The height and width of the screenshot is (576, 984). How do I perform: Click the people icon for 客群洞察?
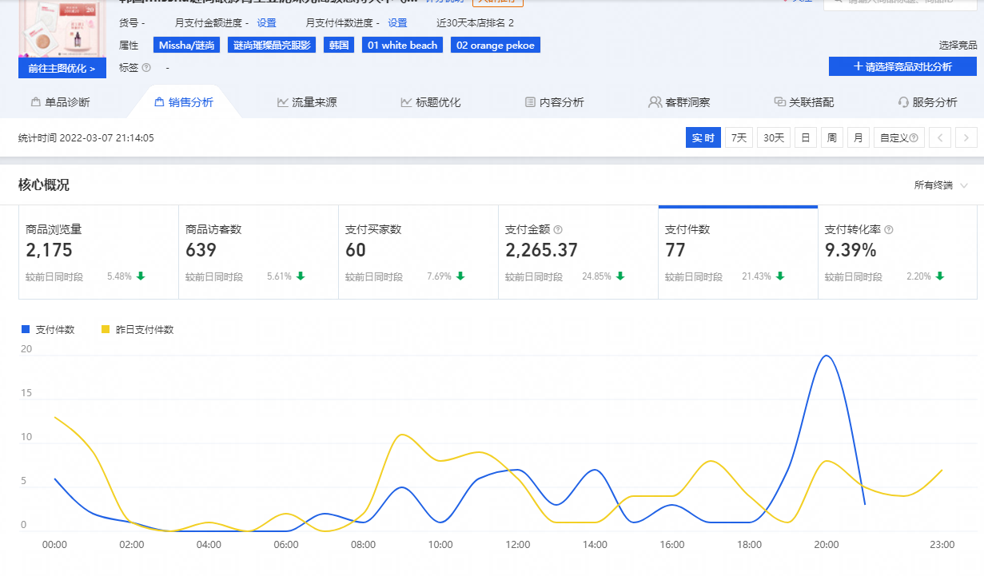click(x=655, y=102)
